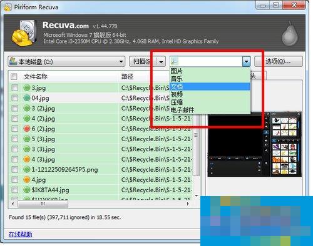Screen dimensions: 313x246
Task: Select 音乐 from the filter list
Action: (210, 79)
